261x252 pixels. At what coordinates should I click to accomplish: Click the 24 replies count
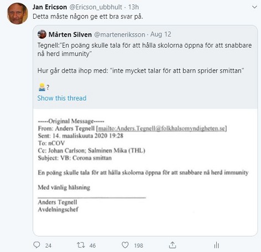[x=48, y=245]
